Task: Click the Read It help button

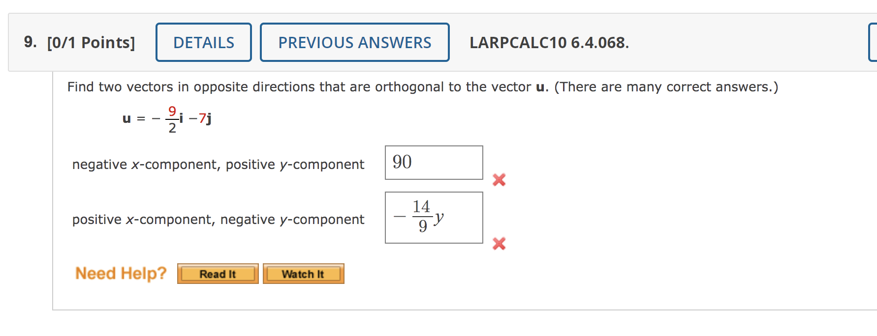Action: (217, 274)
